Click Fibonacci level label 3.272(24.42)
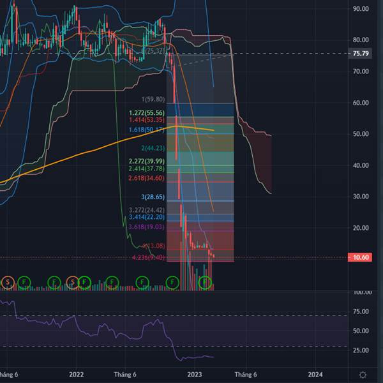383x383 pixels. coord(147,210)
